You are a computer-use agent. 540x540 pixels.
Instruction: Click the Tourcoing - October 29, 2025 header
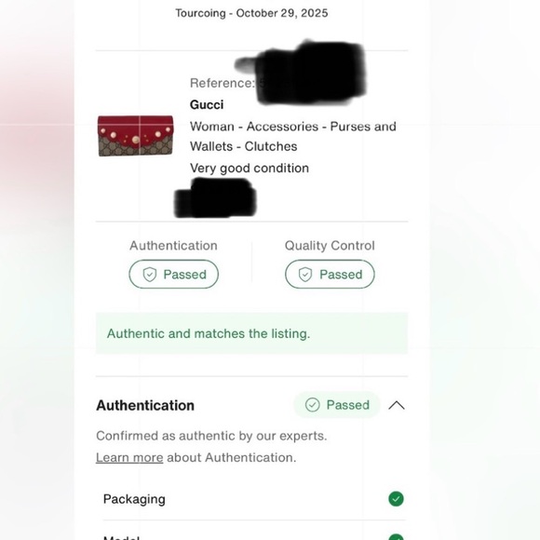tap(251, 13)
